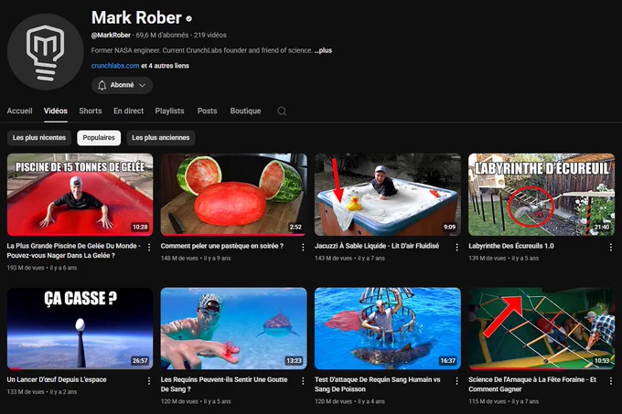
Task: Play the shark cage blood test thumbnail
Action: coord(388,328)
